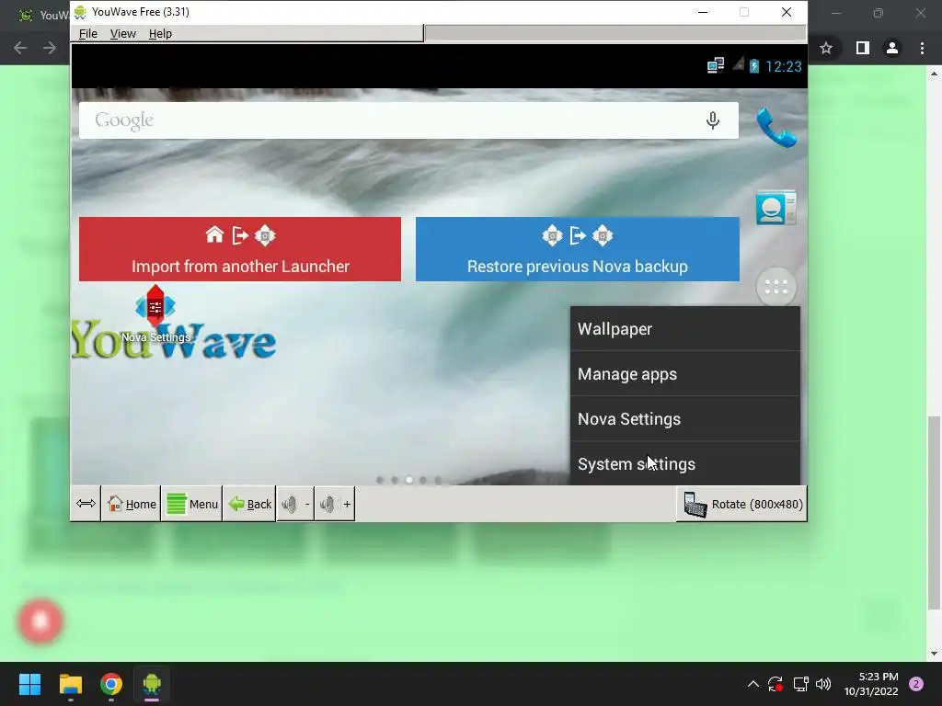Screen dimensions: 942x706
Task: Click the volume icon in system tray
Action: pos(823,684)
